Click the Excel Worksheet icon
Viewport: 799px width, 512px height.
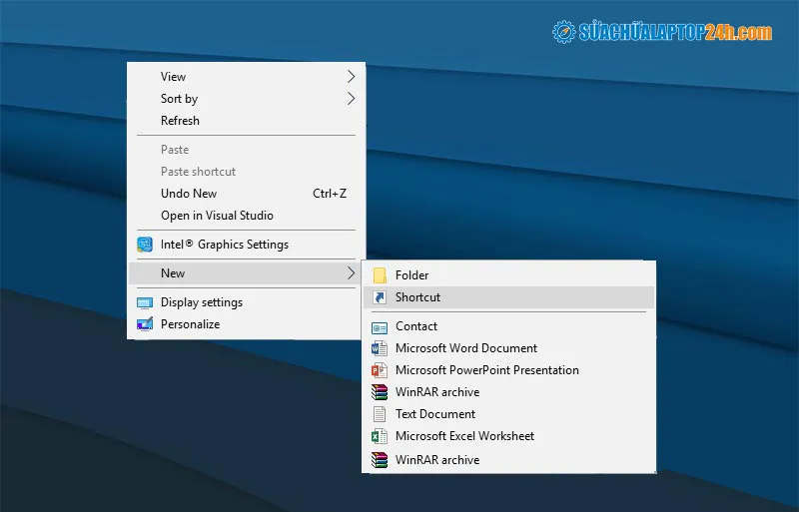point(380,436)
